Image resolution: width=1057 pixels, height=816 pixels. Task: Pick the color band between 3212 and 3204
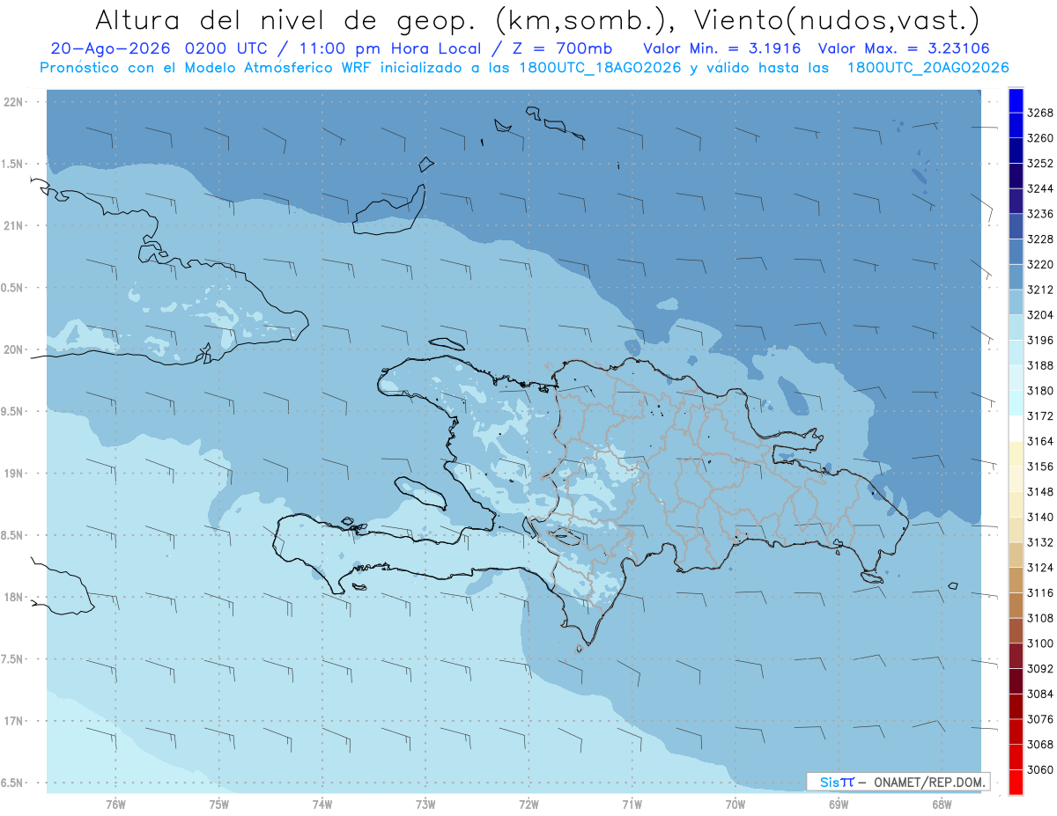(1016, 302)
